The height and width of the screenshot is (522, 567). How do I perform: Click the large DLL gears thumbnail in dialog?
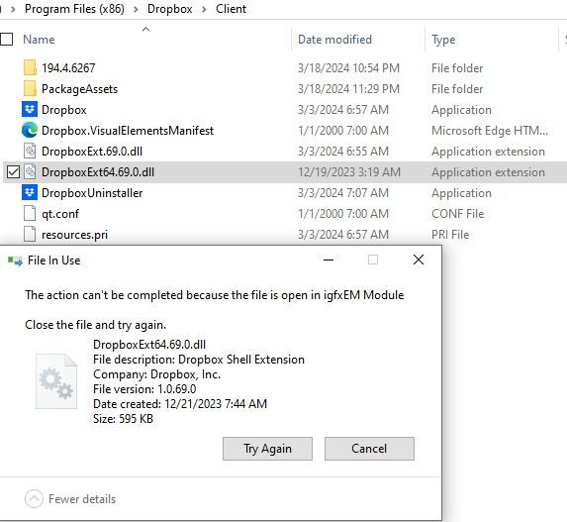[56, 381]
